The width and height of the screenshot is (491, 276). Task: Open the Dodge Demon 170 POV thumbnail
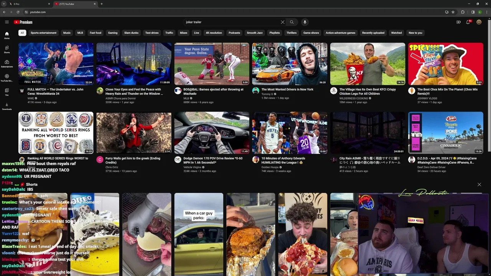click(212, 133)
